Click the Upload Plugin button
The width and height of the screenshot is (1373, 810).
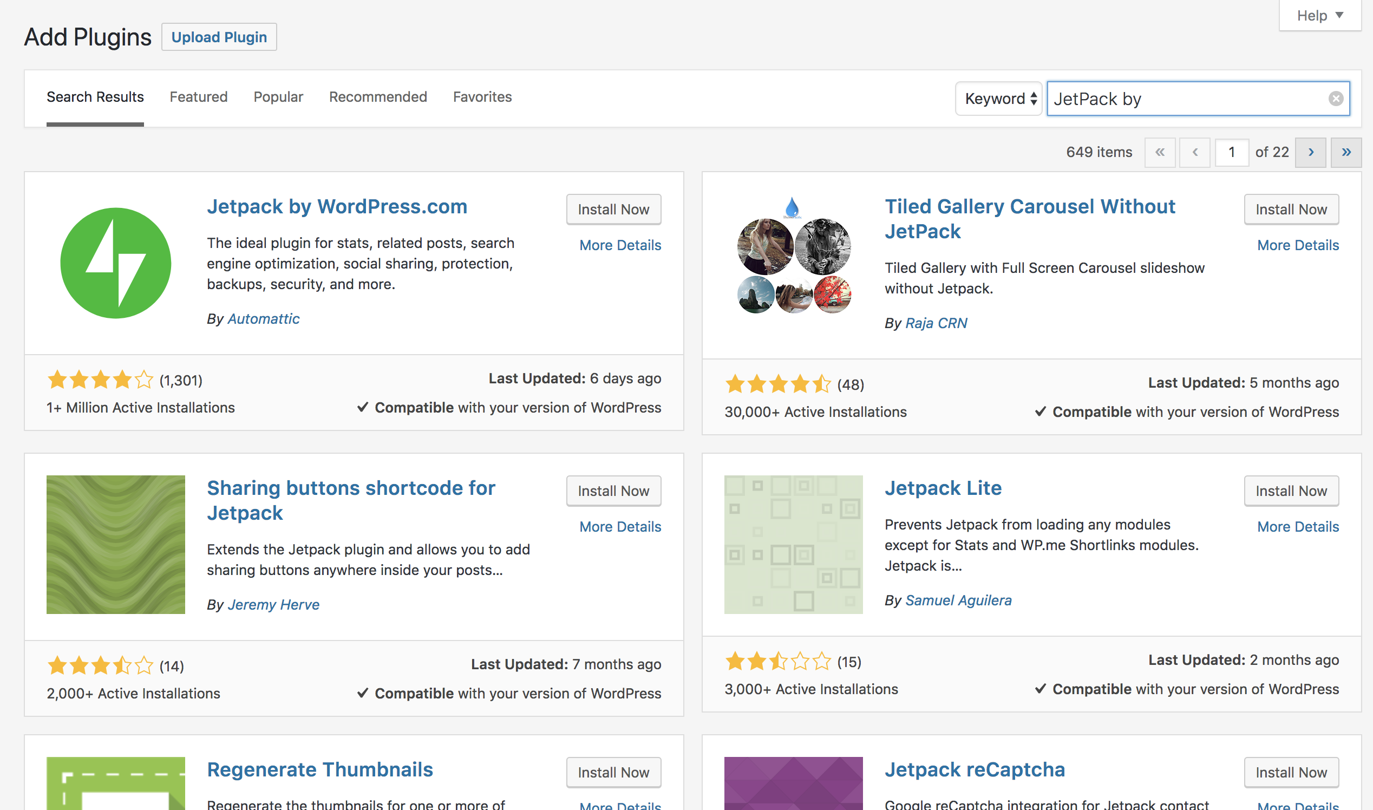[x=219, y=37]
